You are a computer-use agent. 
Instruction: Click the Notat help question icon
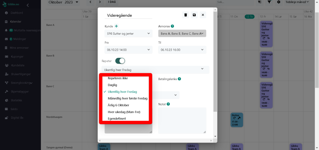click(x=168, y=104)
